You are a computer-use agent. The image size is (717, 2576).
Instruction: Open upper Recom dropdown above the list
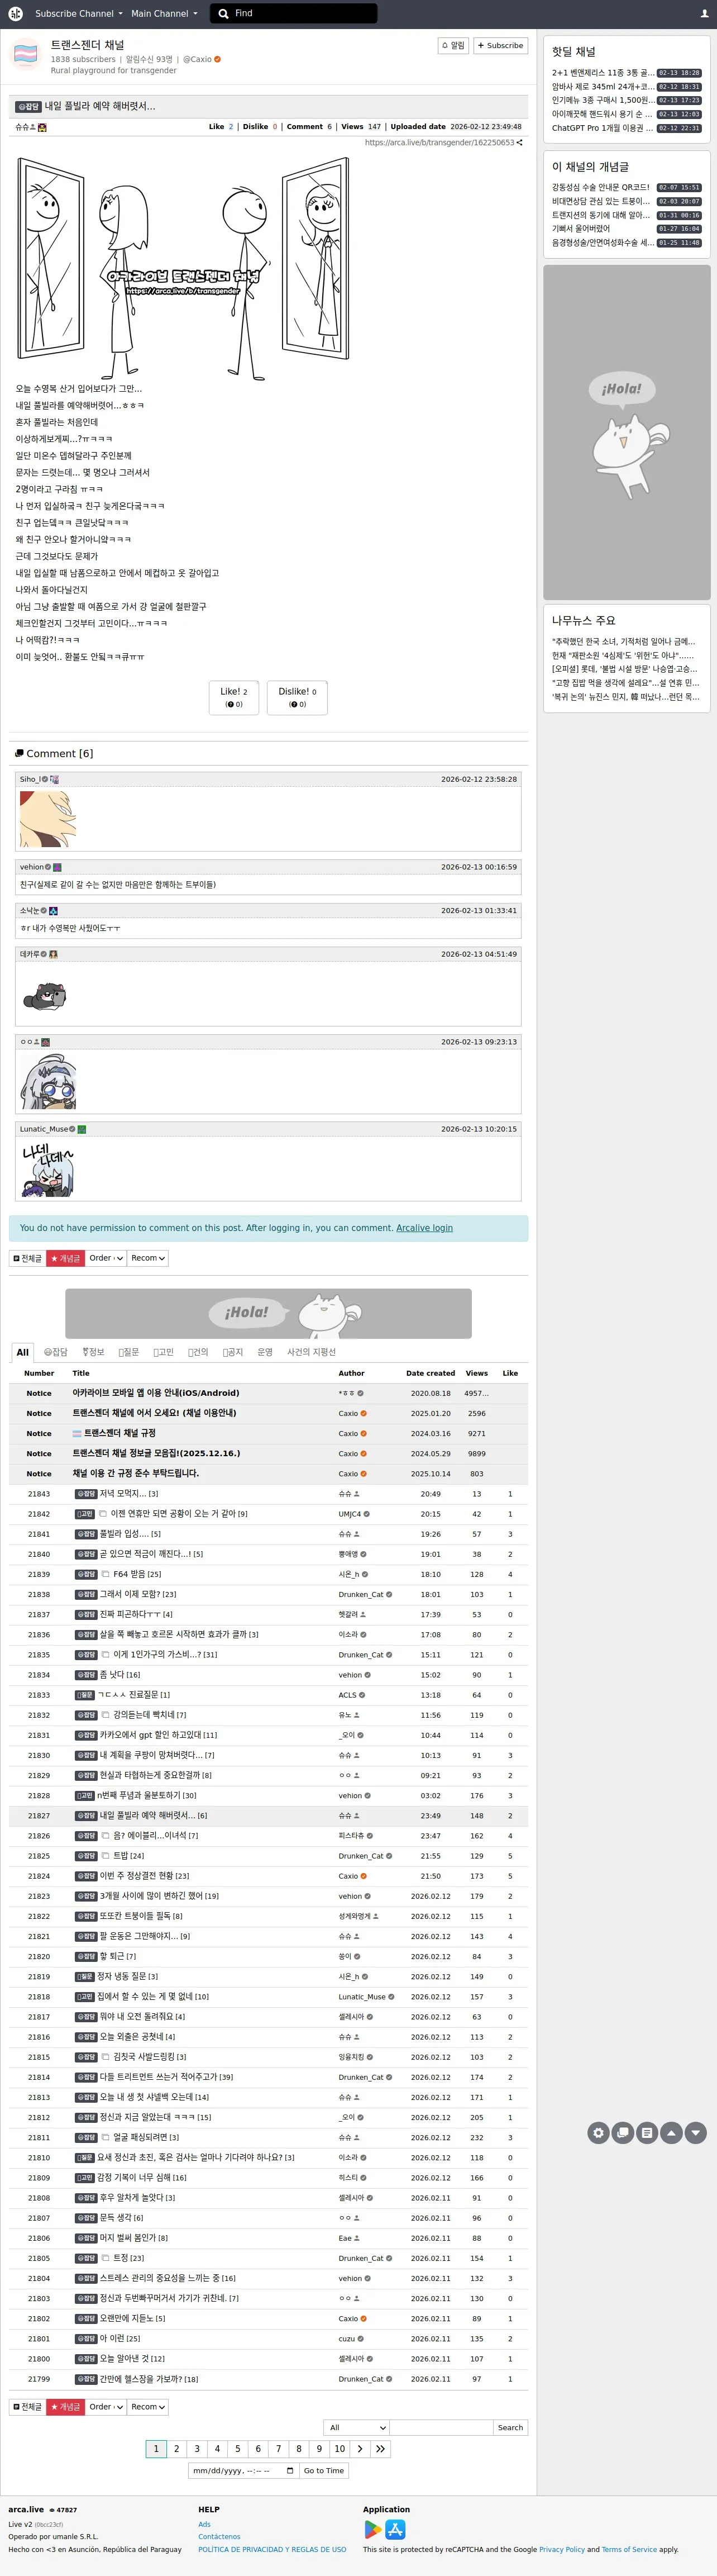click(x=148, y=1258)
